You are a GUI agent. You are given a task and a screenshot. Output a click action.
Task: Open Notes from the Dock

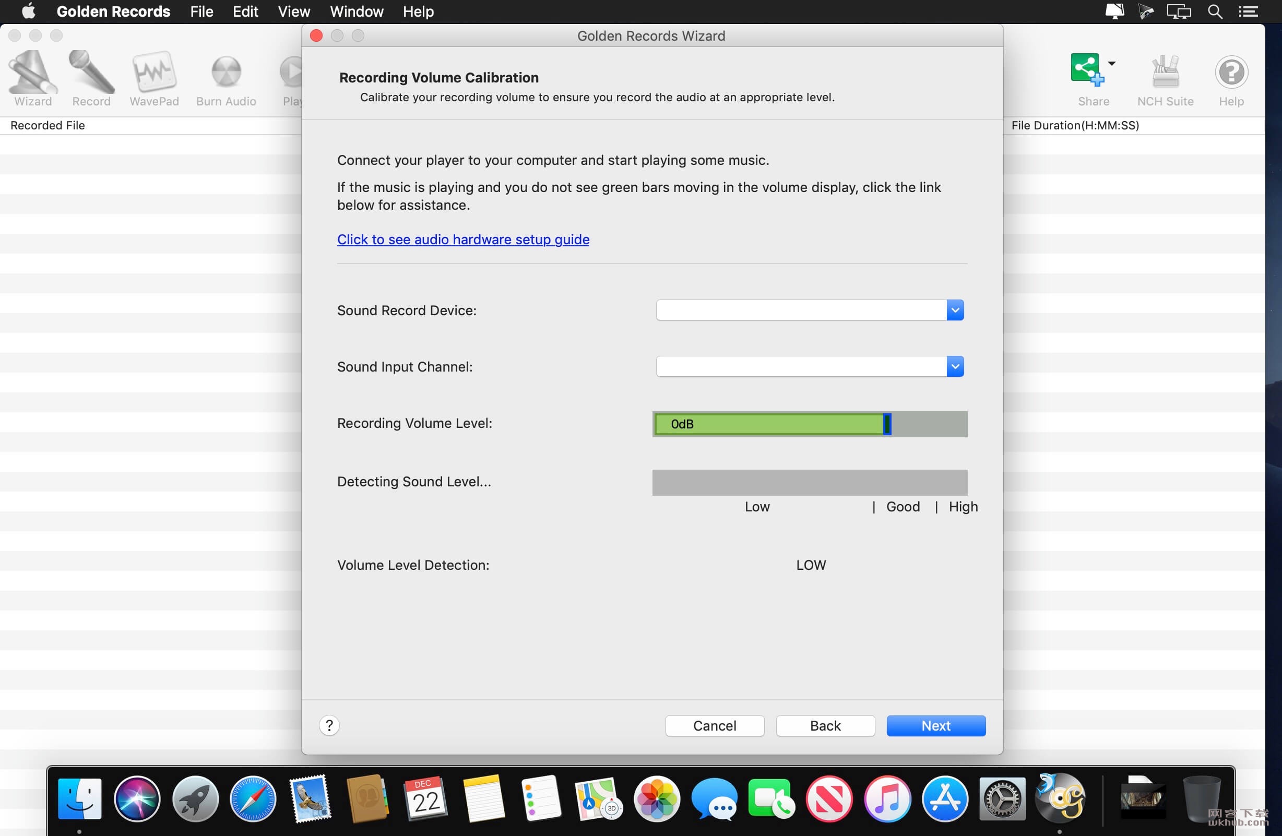(483, 798)
